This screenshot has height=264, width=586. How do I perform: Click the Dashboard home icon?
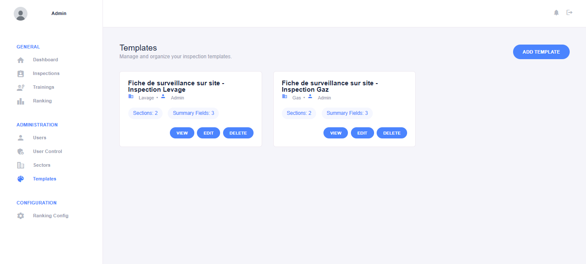tap(21, 60)
